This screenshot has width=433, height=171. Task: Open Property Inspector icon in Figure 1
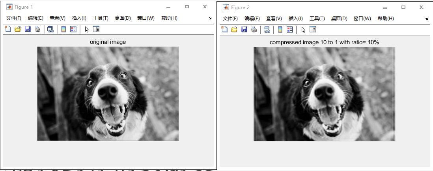(x=96, y=29)
